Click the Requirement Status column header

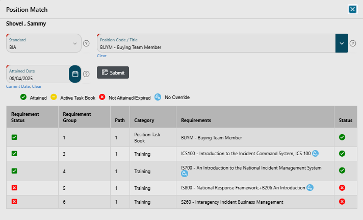(x=32, y=117)
